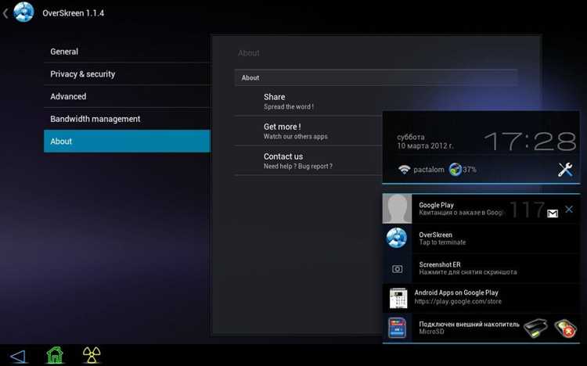This screenshot has width=587, height=366.
Task: Tap the Wi-Fi signal icon next to pactalom
Action: [404, 170]
